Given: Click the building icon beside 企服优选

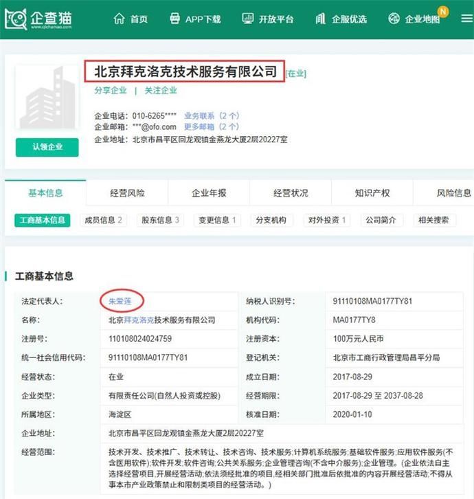Looking at the screenshot, I should [x=320, y=19].
